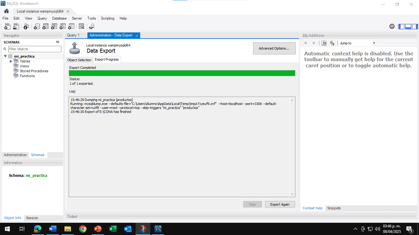The image size is (419, 235).
Task: Click the log scrollbar down arrow
Action: pyautogui.click(x=292, y=194)
